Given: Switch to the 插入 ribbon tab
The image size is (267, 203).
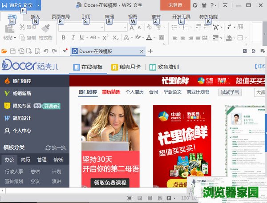Looking at the screenshot, I should 35,16.
